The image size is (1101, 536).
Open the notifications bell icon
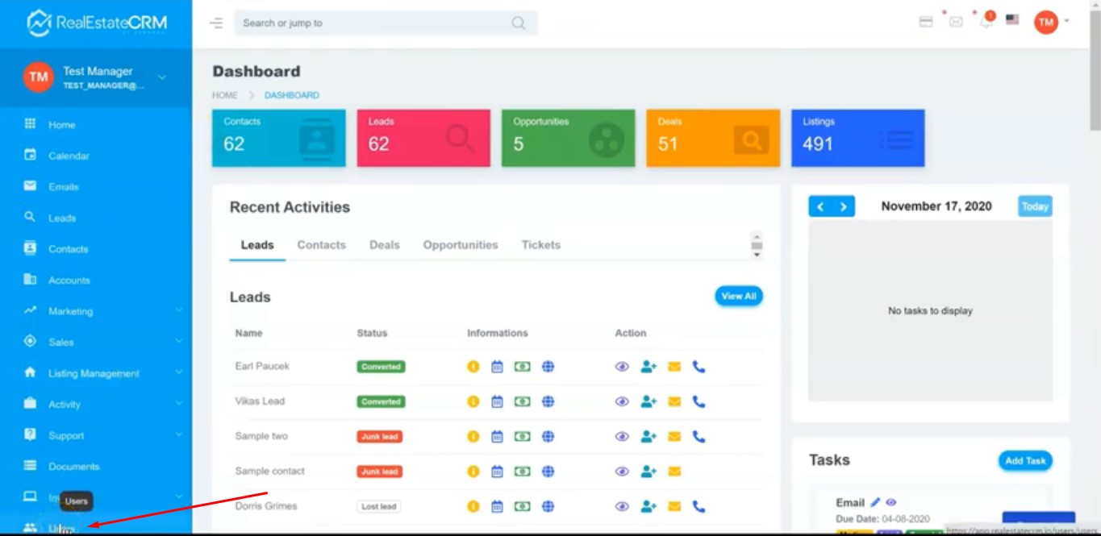click(x=985, y=22)
